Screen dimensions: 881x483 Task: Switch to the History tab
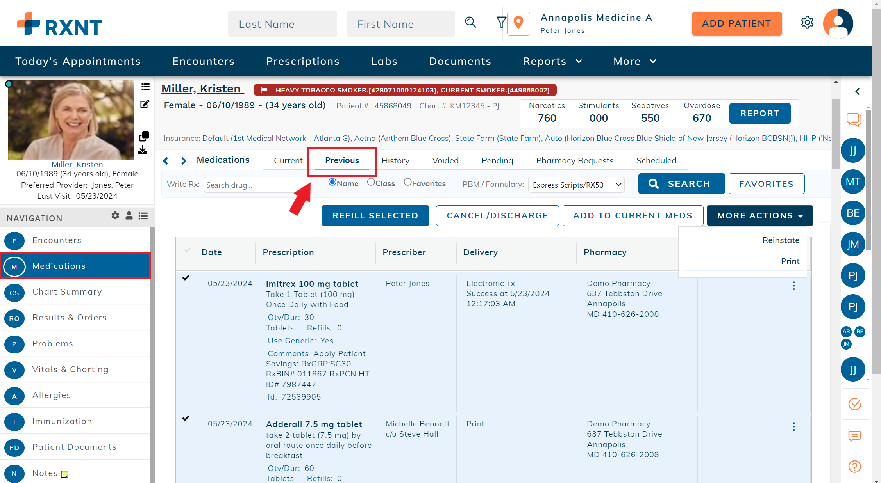tap(395, 160)
